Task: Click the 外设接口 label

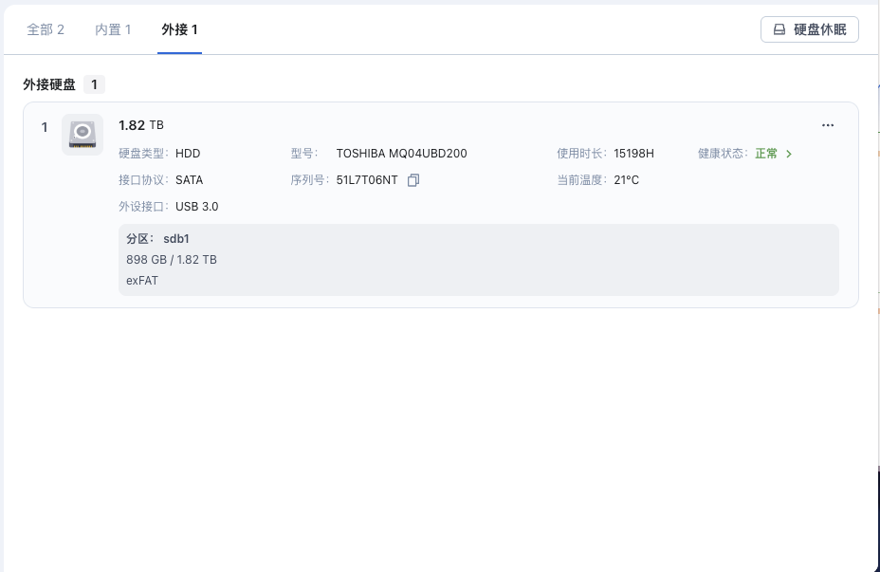Action: [144, 207]
